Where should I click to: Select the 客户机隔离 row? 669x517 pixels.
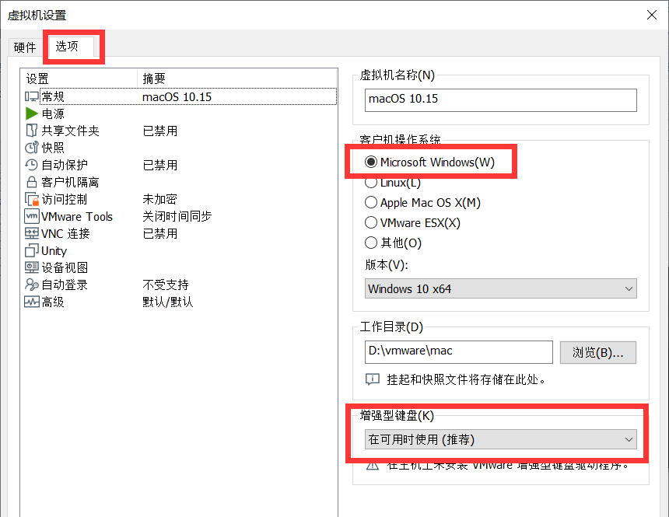pos(180,182)
